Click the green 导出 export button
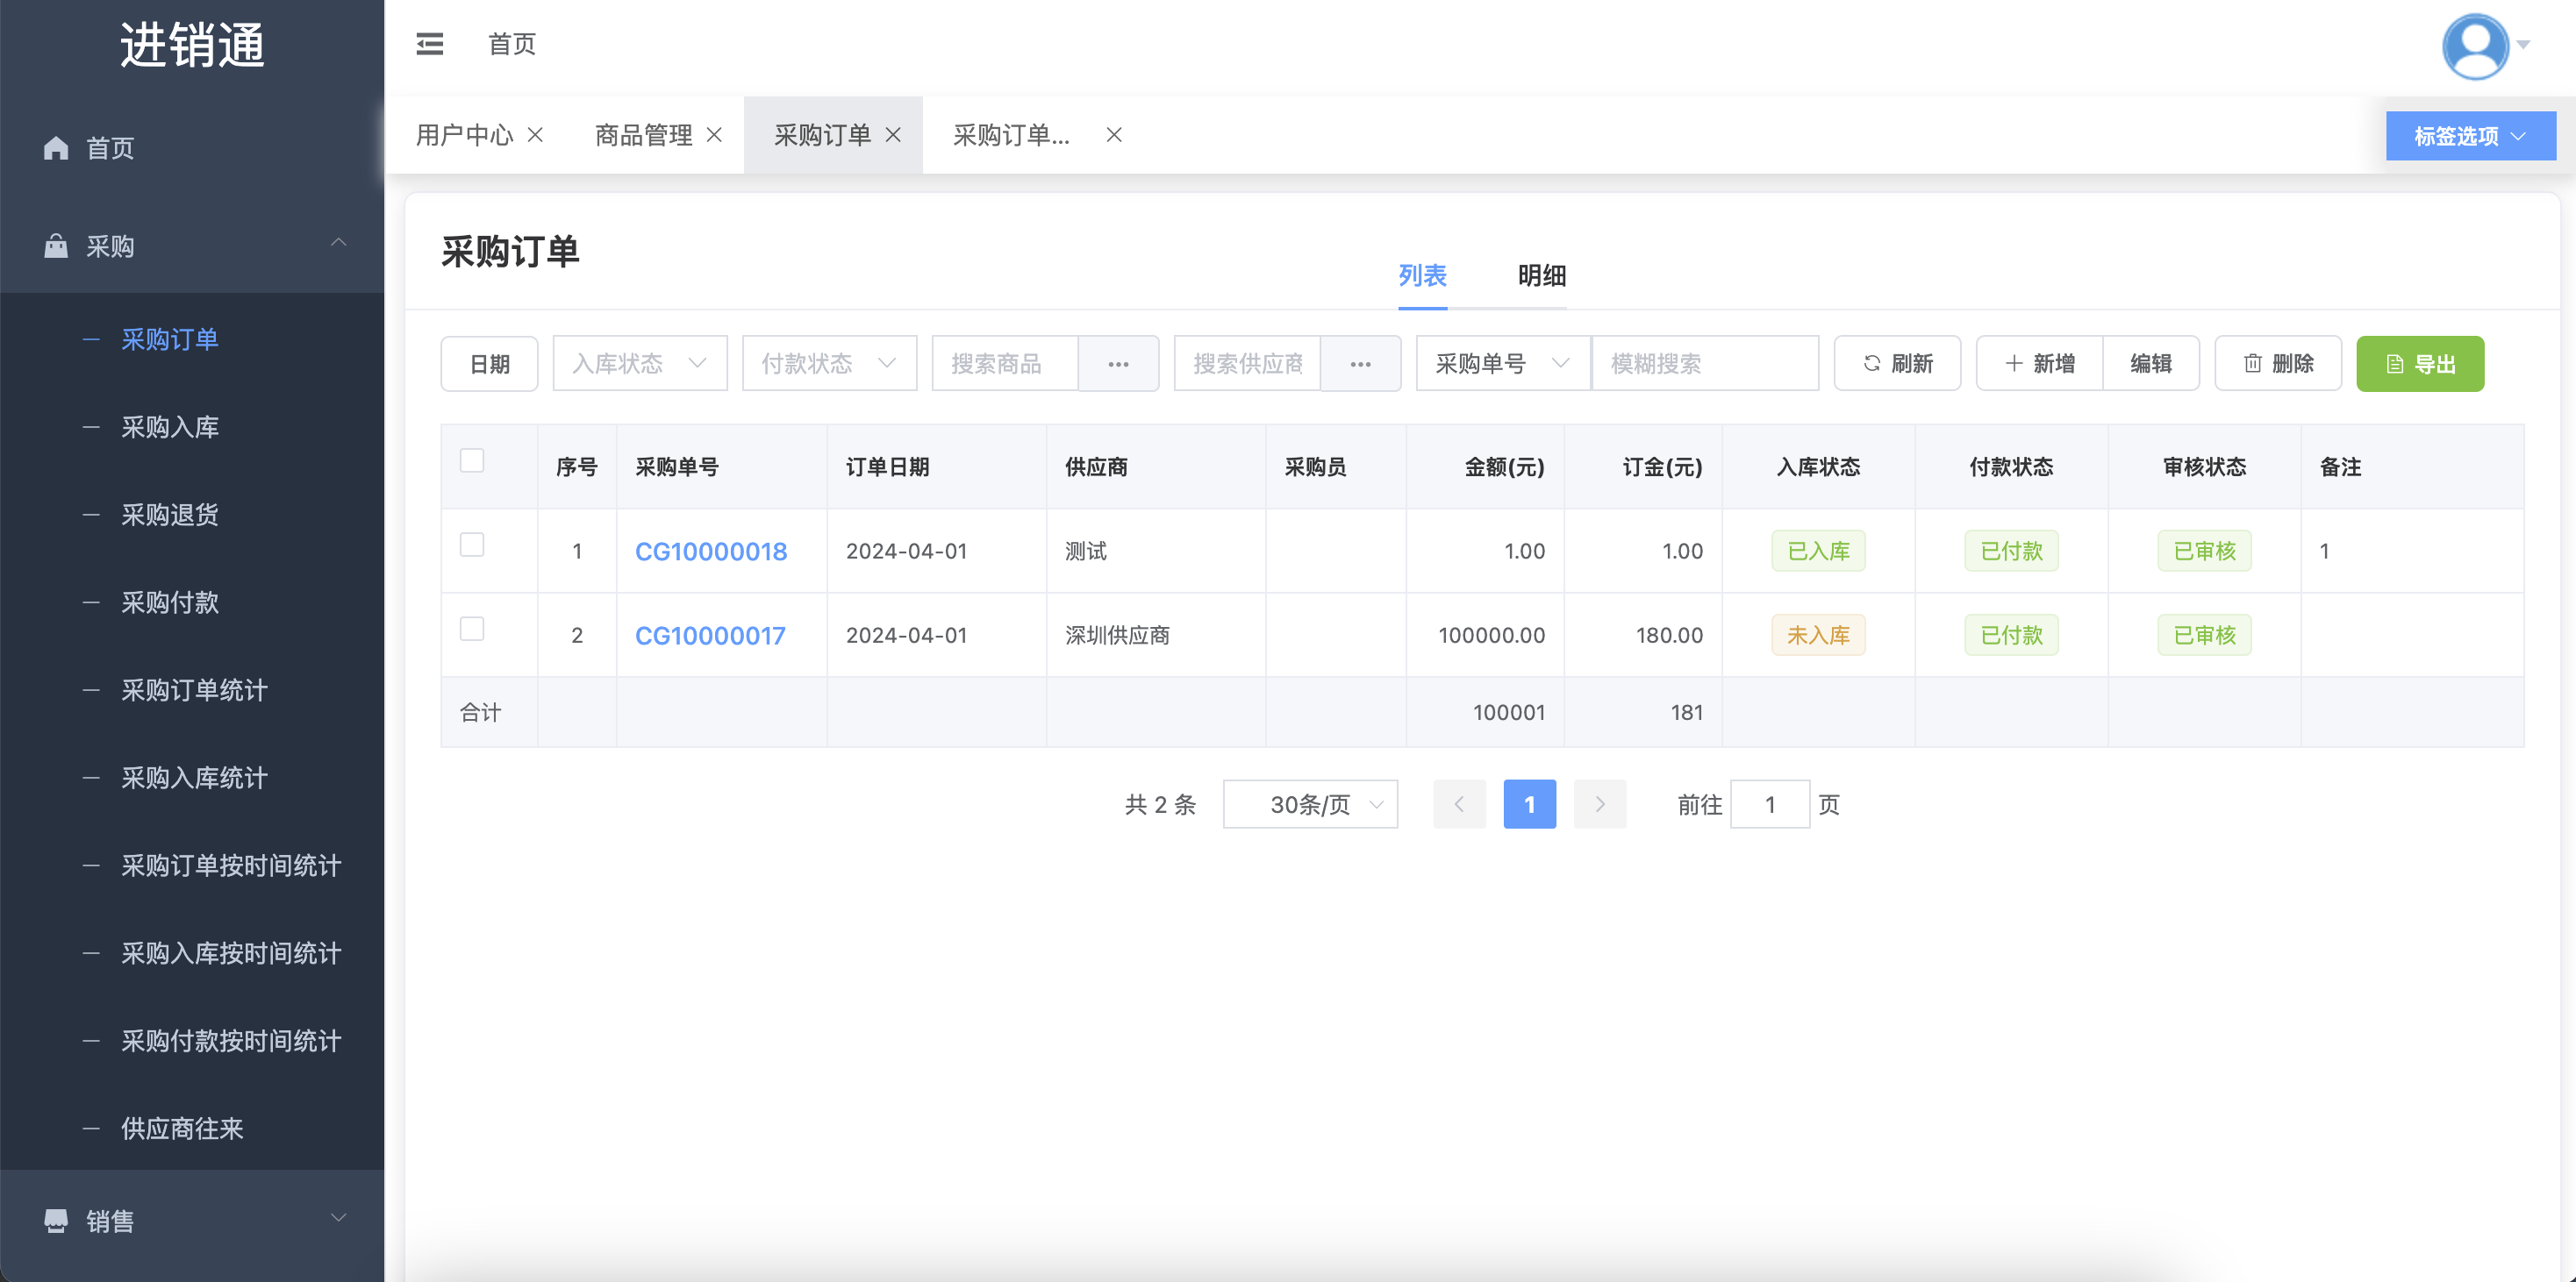Screen dimensions: 2576x1282 [2420, 364]
